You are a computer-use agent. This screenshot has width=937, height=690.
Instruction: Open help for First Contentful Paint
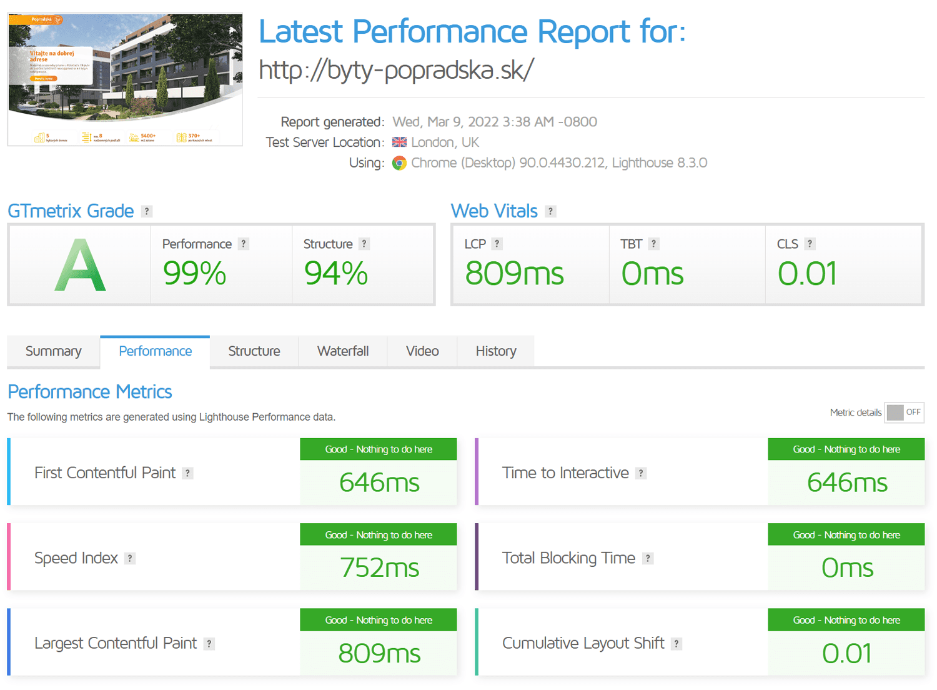click(x=187, y=473)
